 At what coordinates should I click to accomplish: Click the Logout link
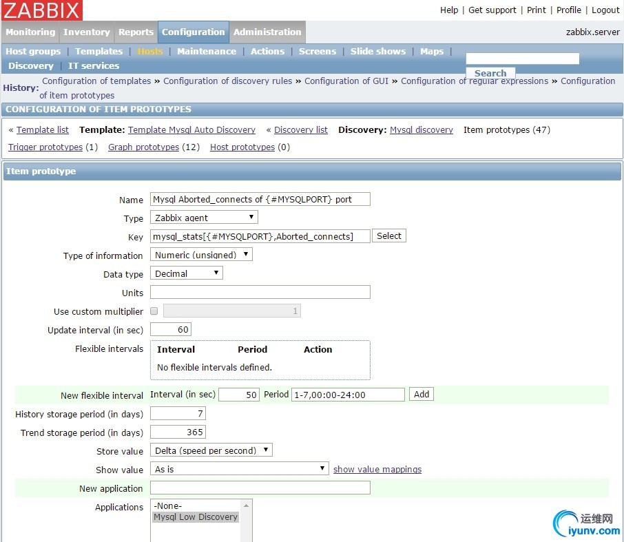tap(605, 10)
